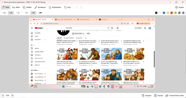Select the Oklar arrow tool
The image size is (186, 98).
[x=6, y=7]
